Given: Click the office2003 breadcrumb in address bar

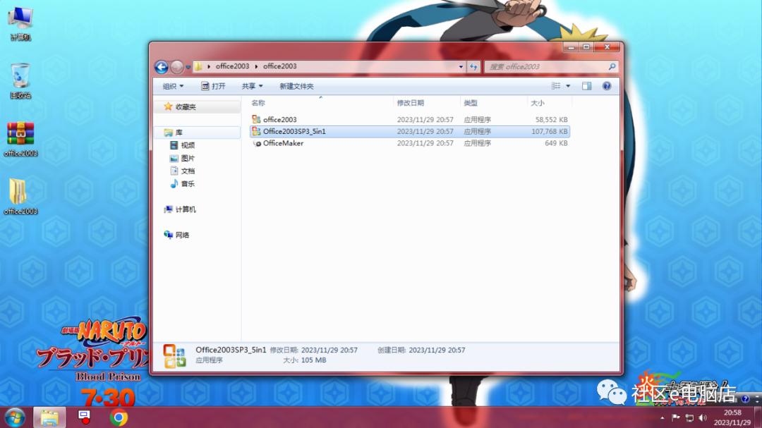Looking at the screenshot, I should point(234,66).
